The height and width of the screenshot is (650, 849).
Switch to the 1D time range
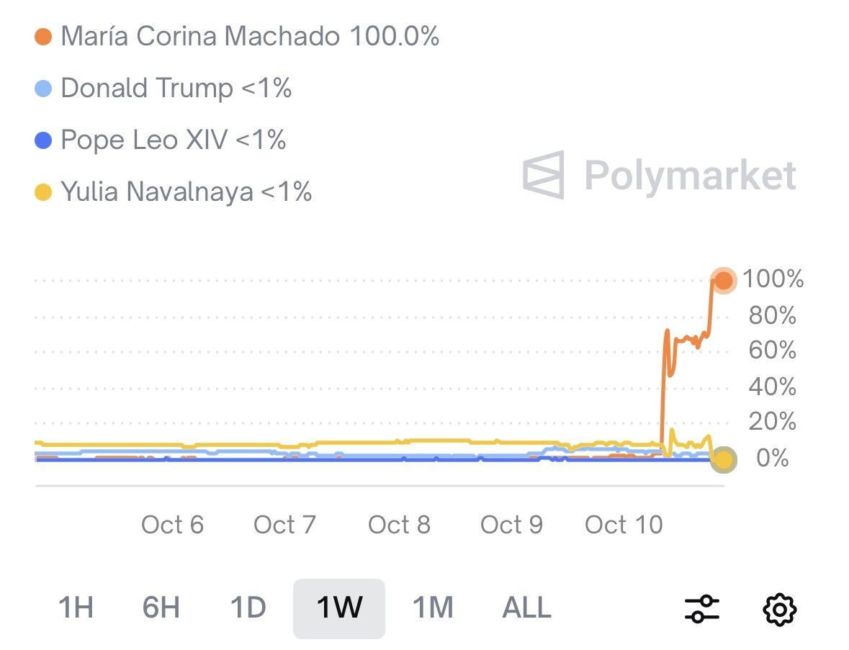coord(248,609)
